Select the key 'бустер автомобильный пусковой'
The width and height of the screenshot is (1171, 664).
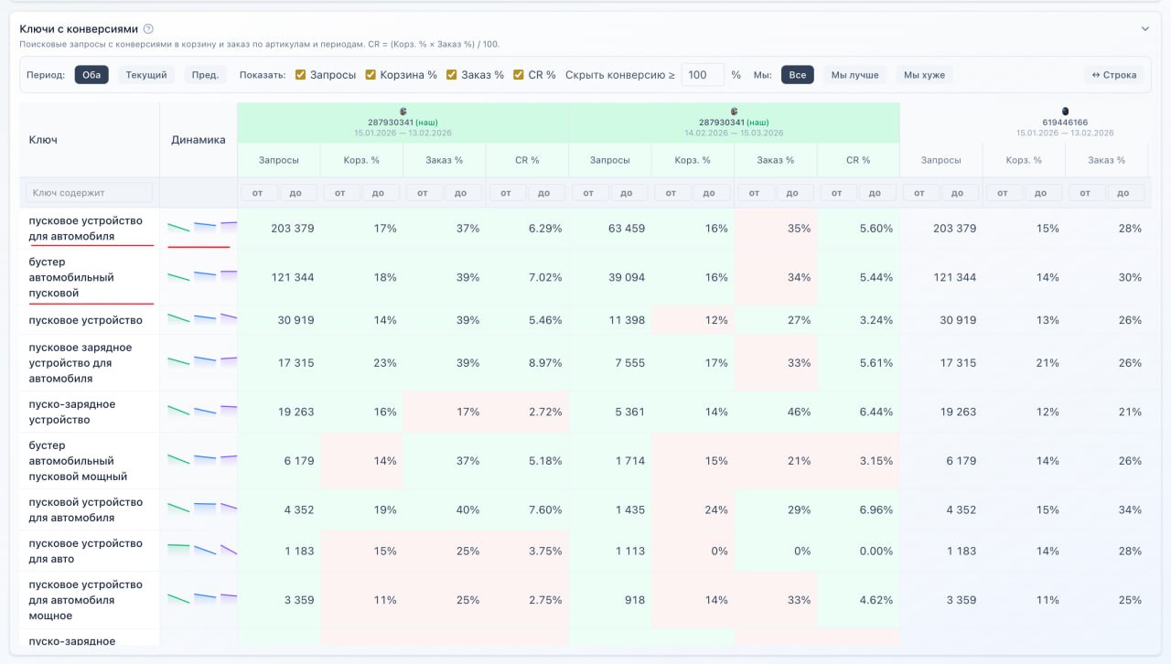(x=71, y=277)
